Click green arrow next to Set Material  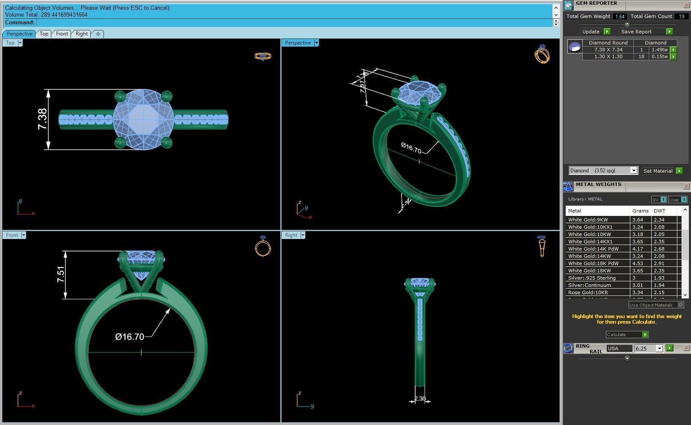coord(679,171)
